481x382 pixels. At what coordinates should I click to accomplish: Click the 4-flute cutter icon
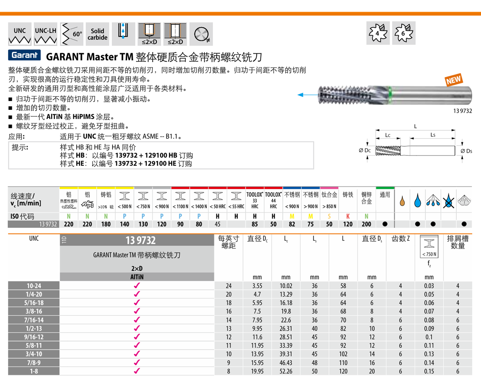pyautogui.click(x=378, y=32)
